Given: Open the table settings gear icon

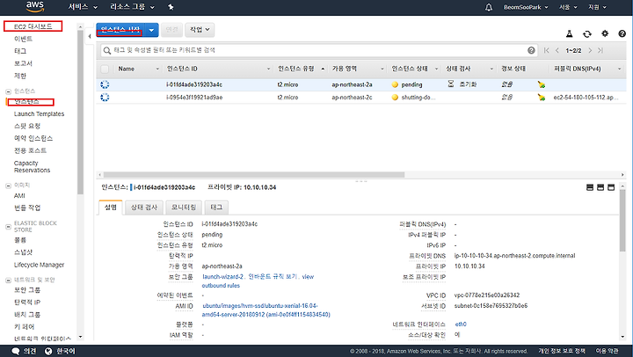Looking at the screenshot, I should [605, 33].
